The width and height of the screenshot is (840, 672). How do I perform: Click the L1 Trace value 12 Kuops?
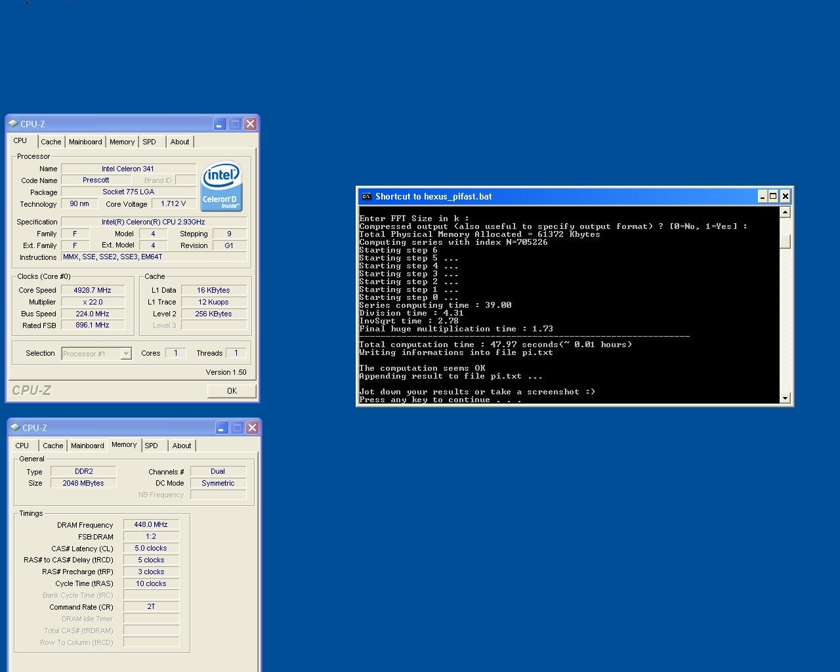[x=214, y=302]
